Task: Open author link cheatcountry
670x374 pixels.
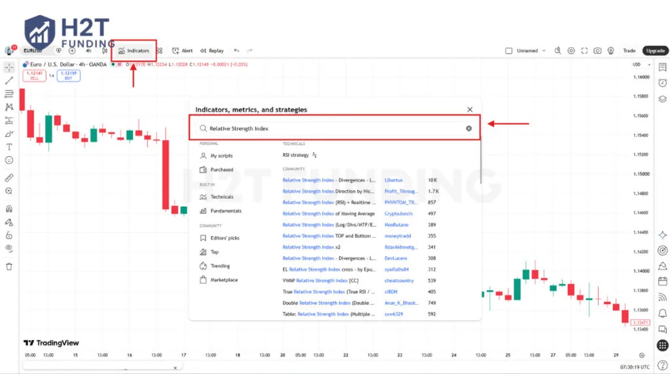Action: (399, 280)
